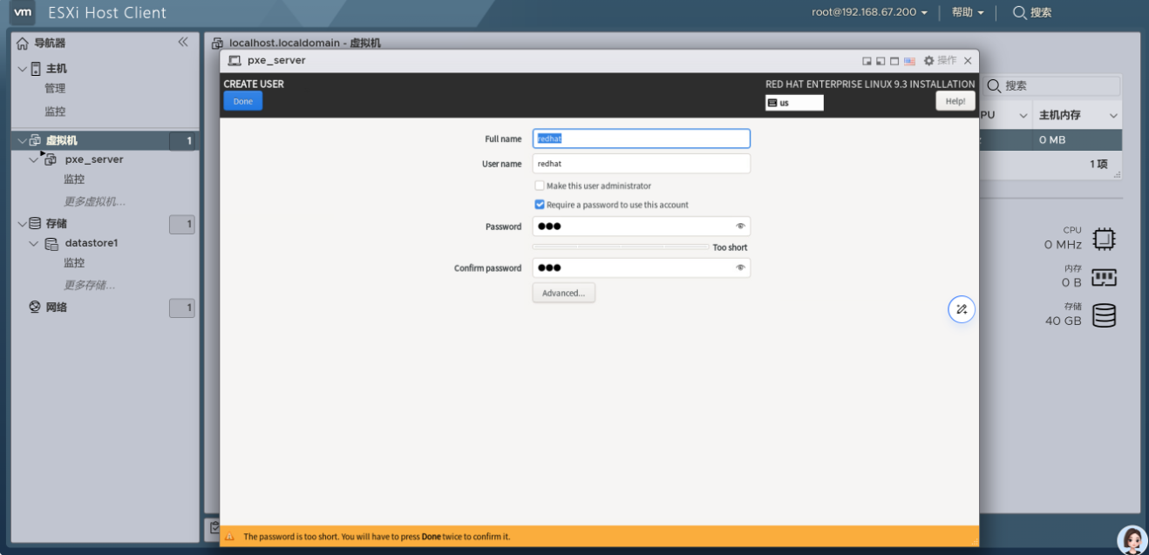The image size is (1149, 555).
Task: Focus the User name field
Action: pos(642,164)
